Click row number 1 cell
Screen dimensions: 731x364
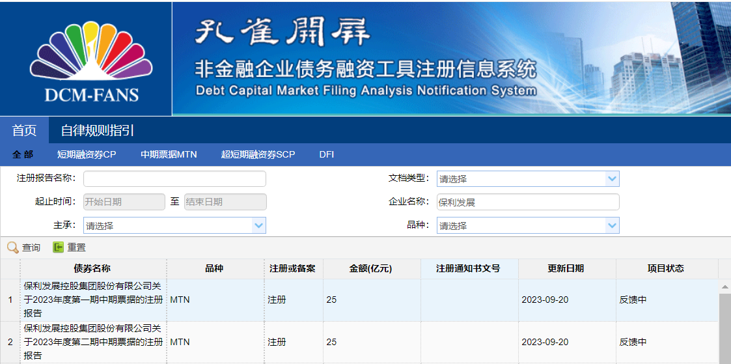pos(10,300)
